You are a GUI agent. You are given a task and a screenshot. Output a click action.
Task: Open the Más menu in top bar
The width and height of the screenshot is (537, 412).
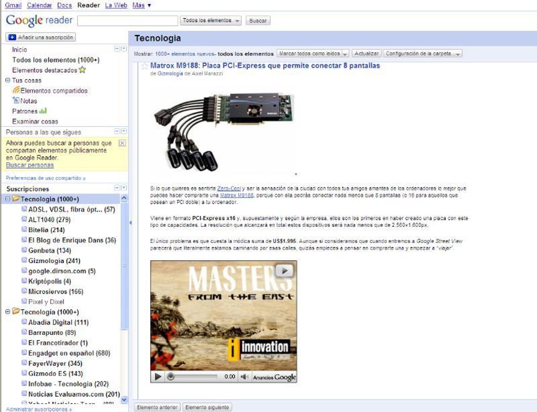click(x=141, y=5)
